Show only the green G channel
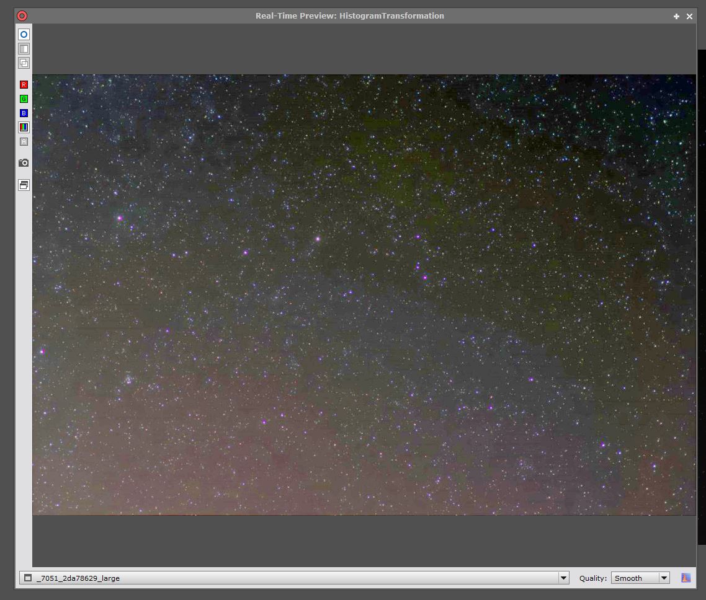Screen dimensions: 706x600 click(24, 99)
